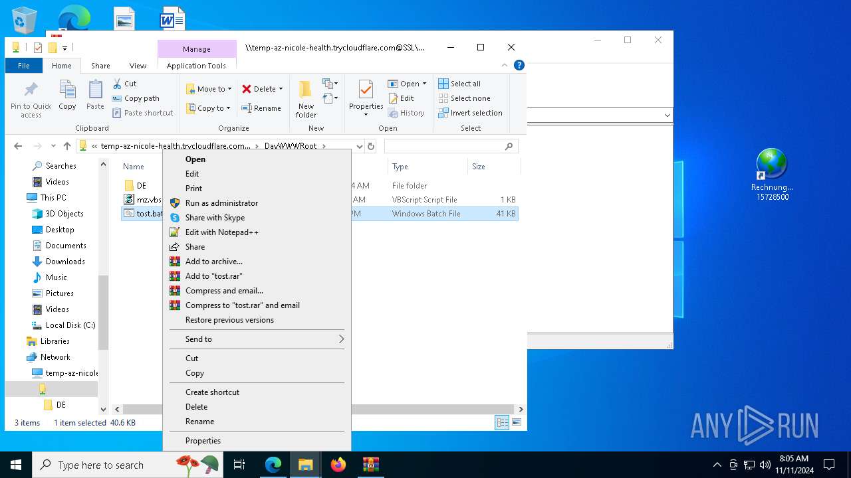Switch to Large icons view layout
Image resolution: width=851 pixels, height=478 pixels.
517,422
